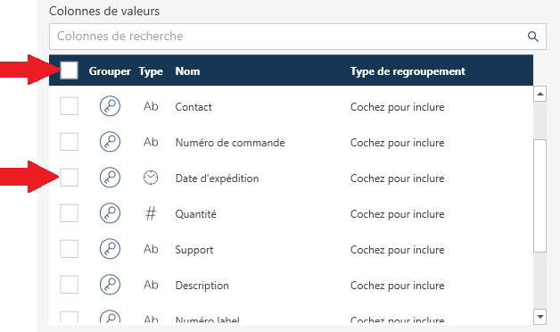Click group key icon for Date d'expédition

pos(110,178)
